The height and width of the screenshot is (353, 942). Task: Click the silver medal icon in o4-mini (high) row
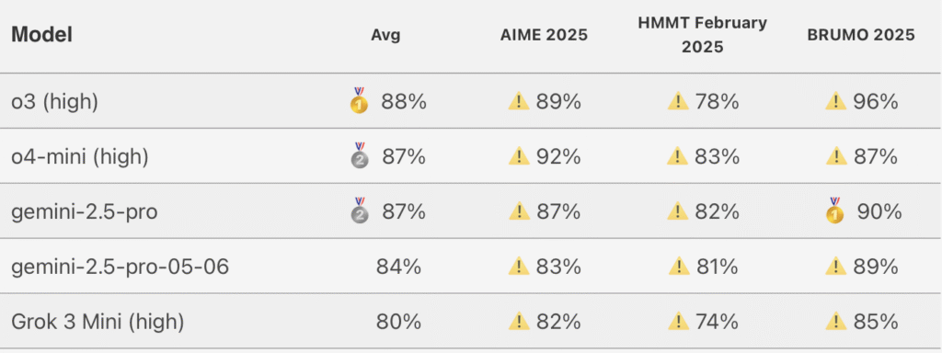coord(360,155)
